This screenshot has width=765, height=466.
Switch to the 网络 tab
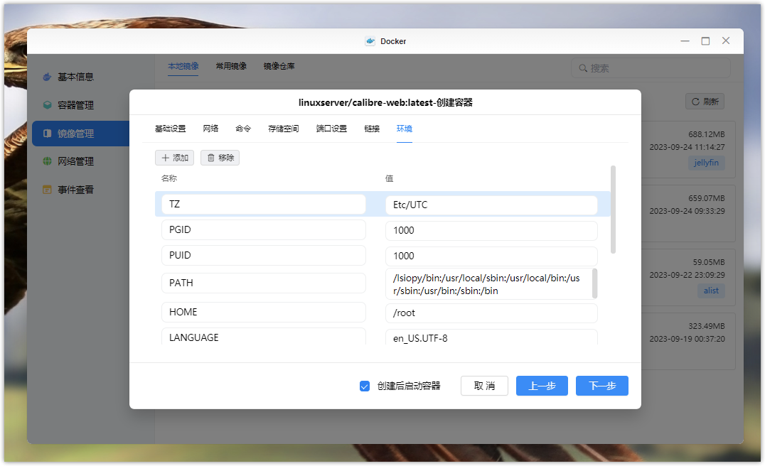pyautogui.click(x=210, y=129)
